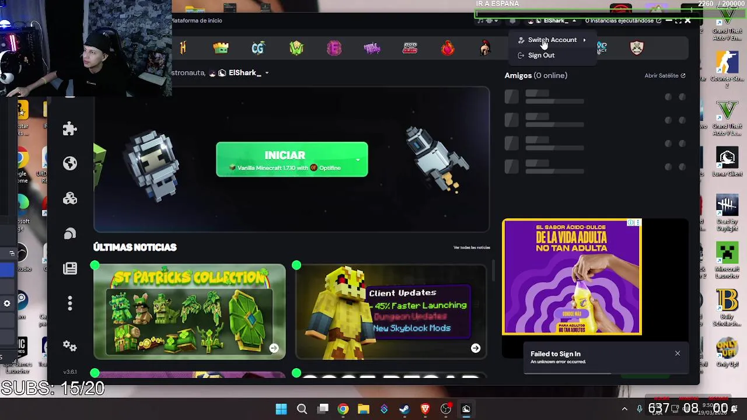Screen dimensions: 747x420
Task: Select Only Up! desktop shortcut
Action: 727,352
